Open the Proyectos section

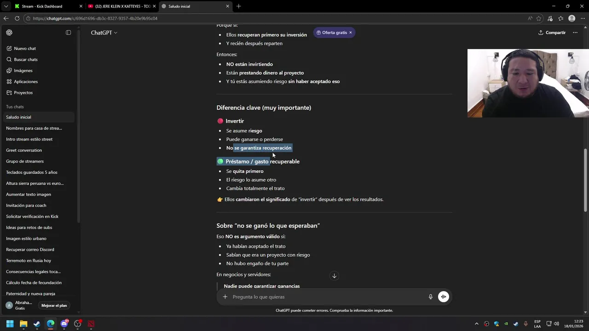click(23, 92)
